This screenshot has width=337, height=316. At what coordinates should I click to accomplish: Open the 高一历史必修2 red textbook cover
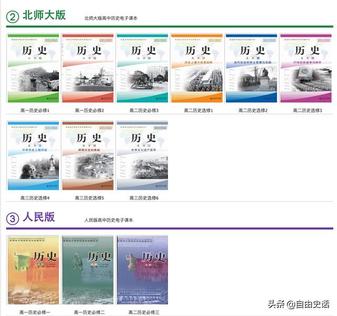coord(88,68)
